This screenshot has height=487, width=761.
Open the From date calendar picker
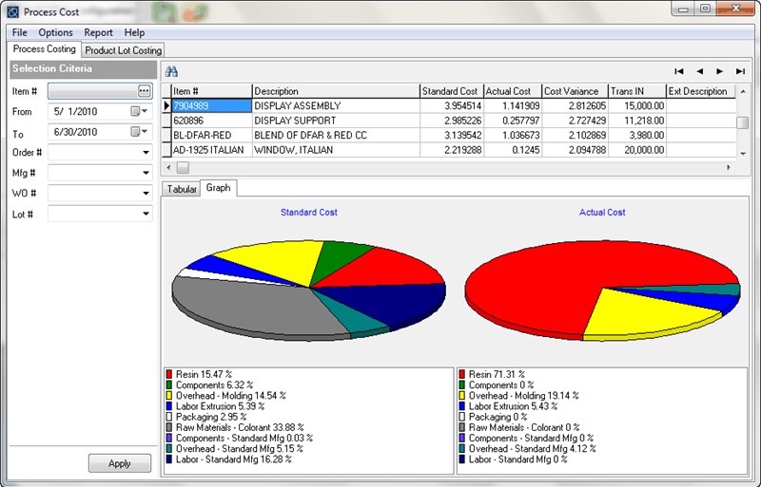tap(138, 111)
